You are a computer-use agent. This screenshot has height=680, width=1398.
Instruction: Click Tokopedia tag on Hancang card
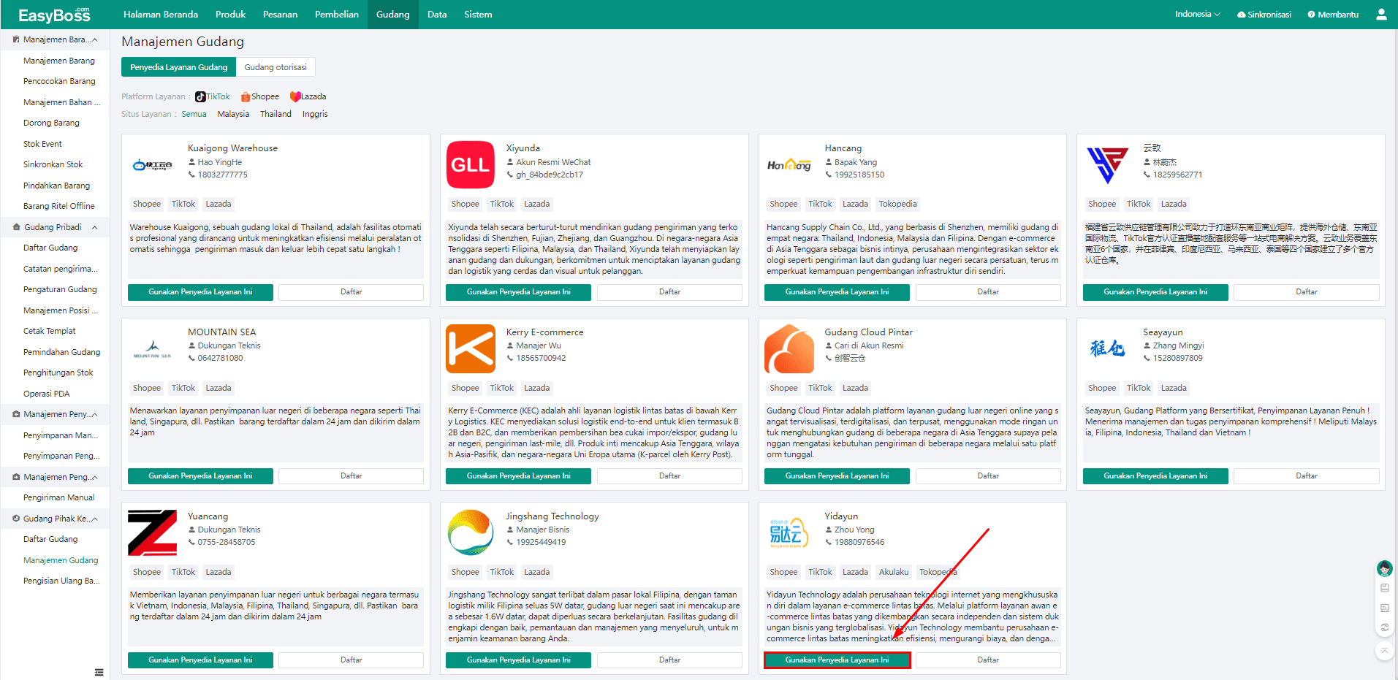coord(897,204)
